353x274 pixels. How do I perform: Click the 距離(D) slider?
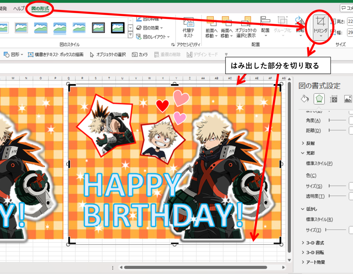(337, 130)
